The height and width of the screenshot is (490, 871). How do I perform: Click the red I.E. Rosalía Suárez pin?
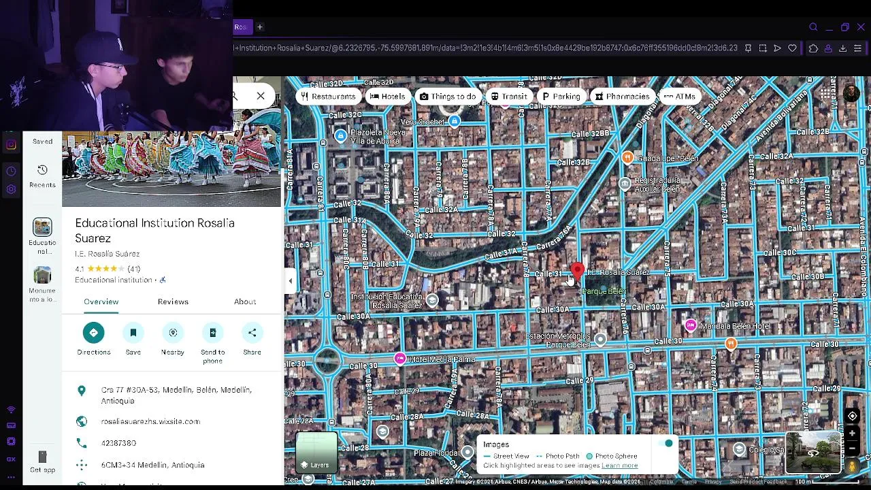point(578,272)
